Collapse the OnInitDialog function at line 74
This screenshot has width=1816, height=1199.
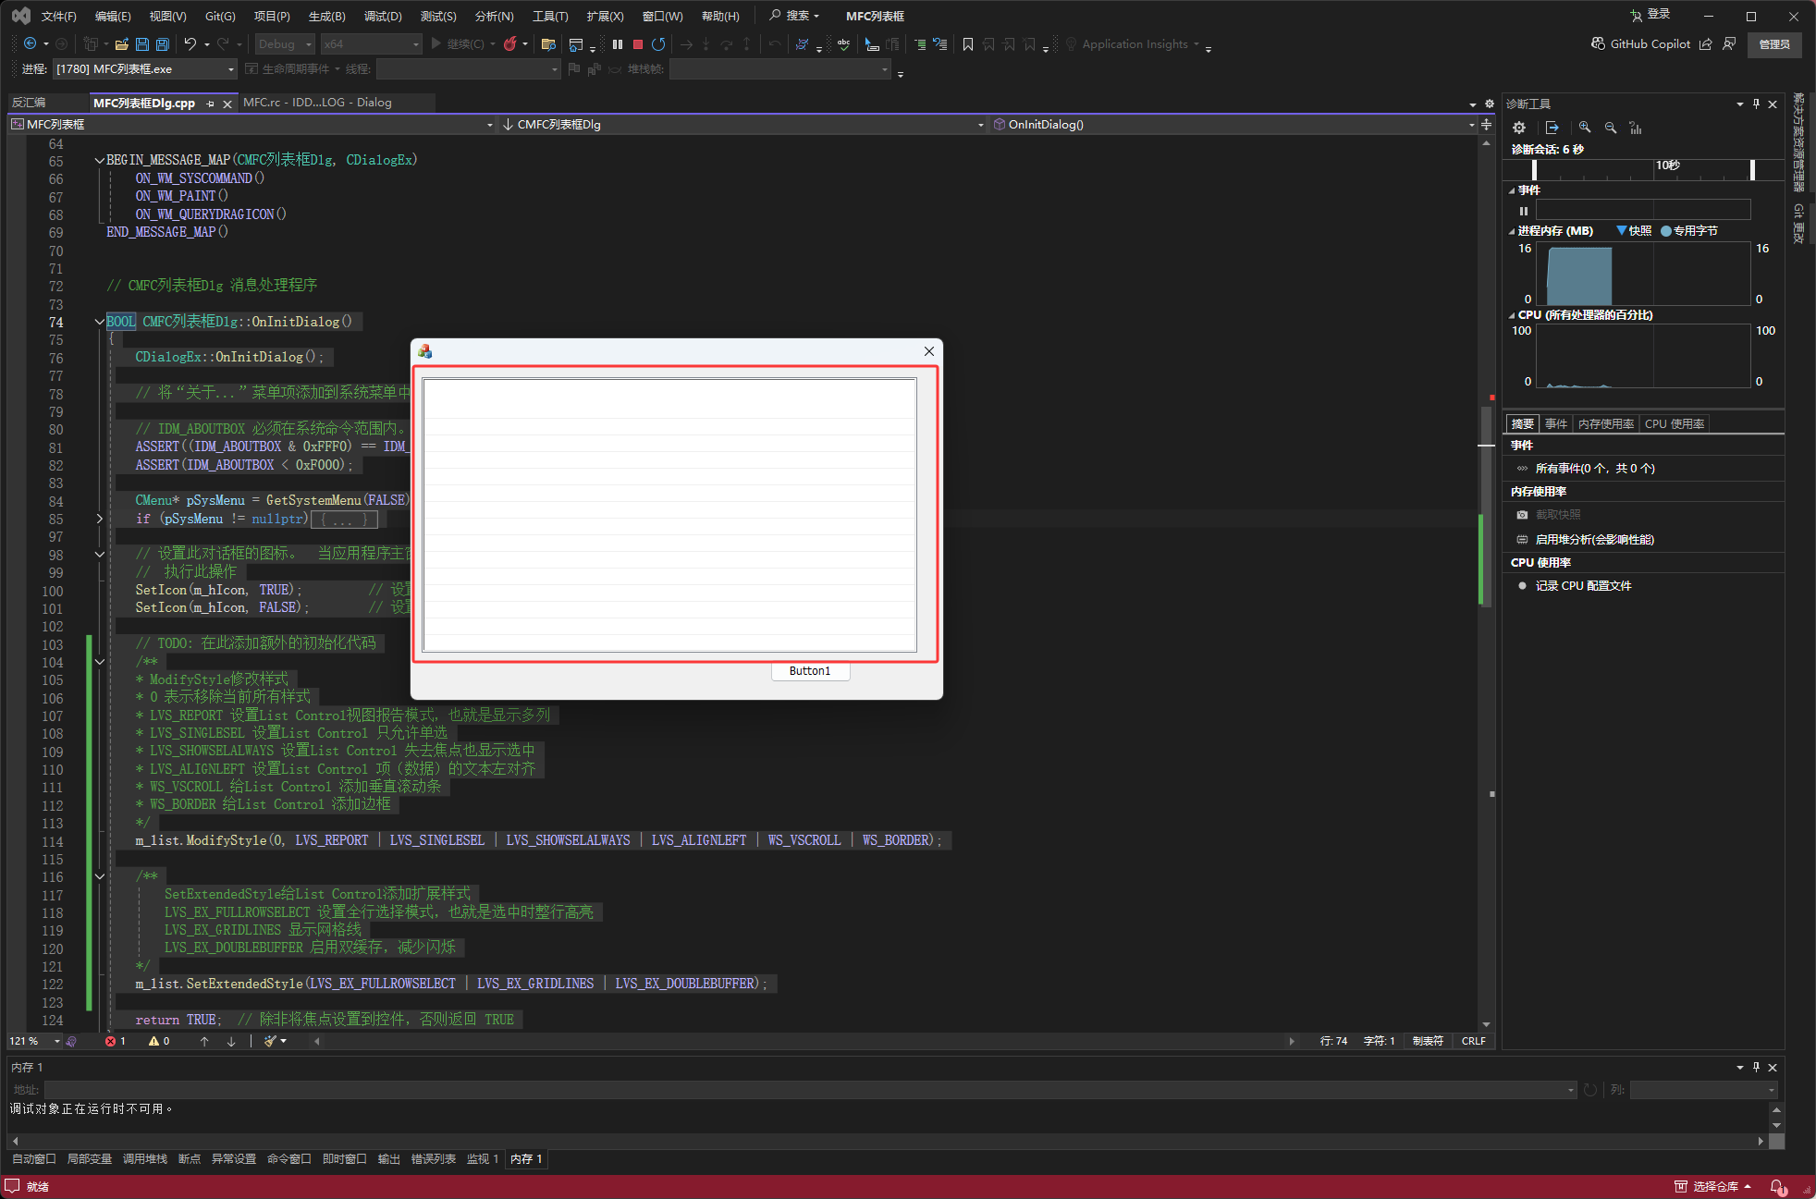point(99,322)
